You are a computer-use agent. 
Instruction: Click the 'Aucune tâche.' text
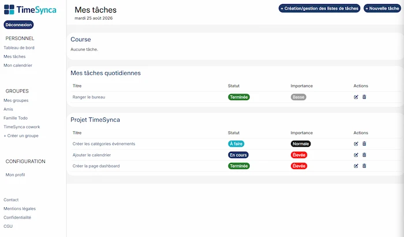point(84,49)
